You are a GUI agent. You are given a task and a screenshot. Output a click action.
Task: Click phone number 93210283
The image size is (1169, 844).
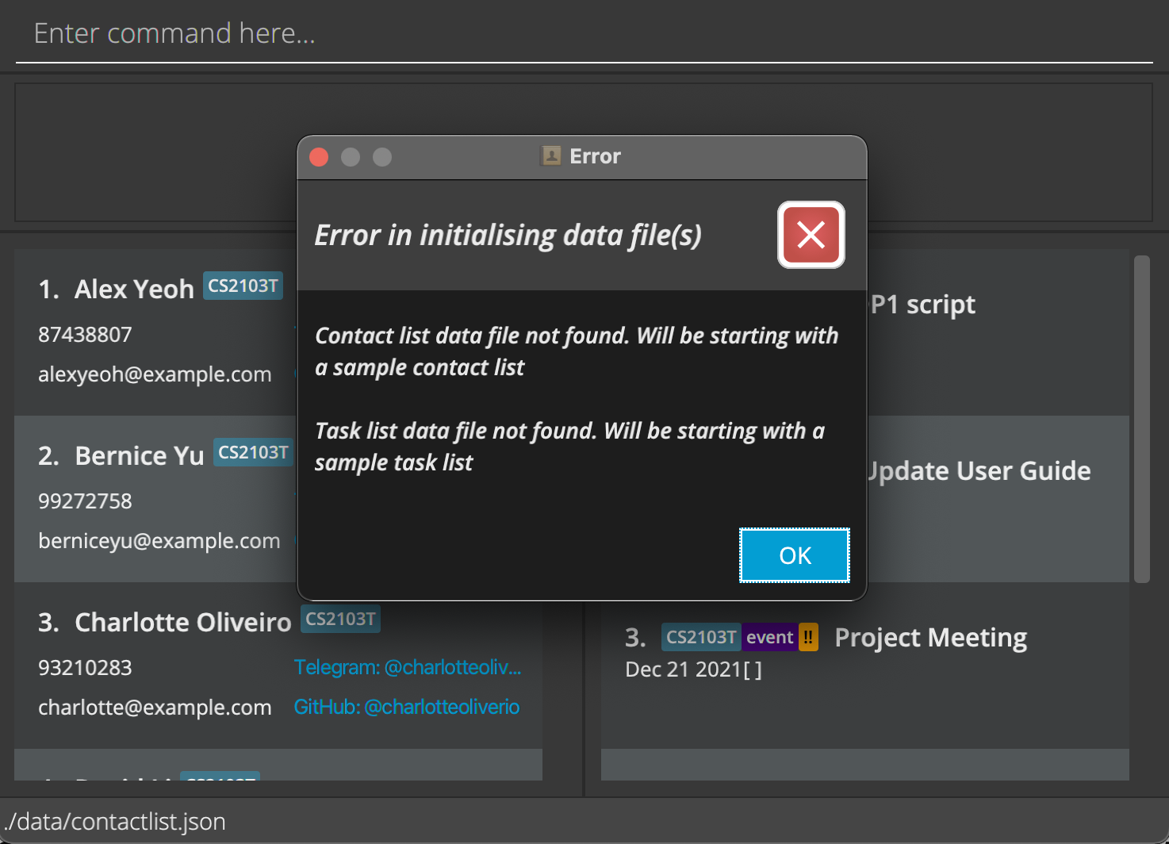[85, 667]
